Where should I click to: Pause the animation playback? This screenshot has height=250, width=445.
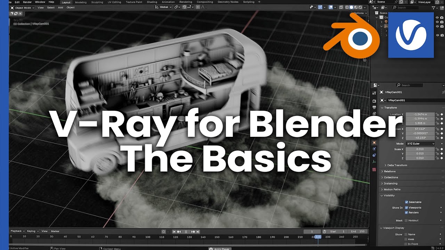pyautogui.click(x=186, y=232)
